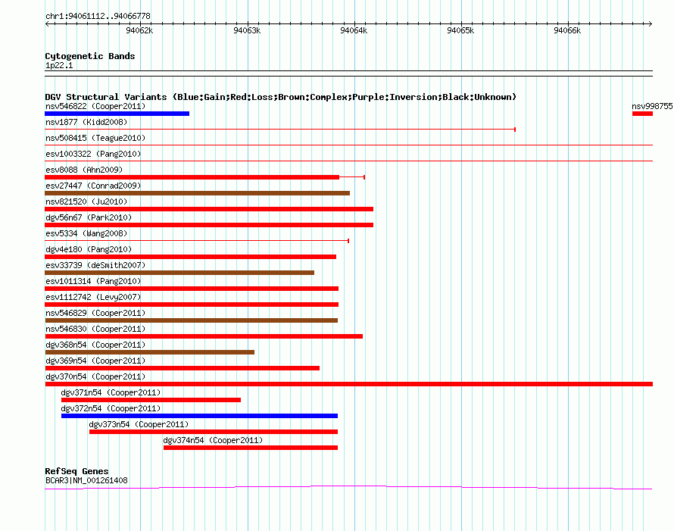Select the red dgv369n54 loss bar
674x531 pixels.
[183, 368]
